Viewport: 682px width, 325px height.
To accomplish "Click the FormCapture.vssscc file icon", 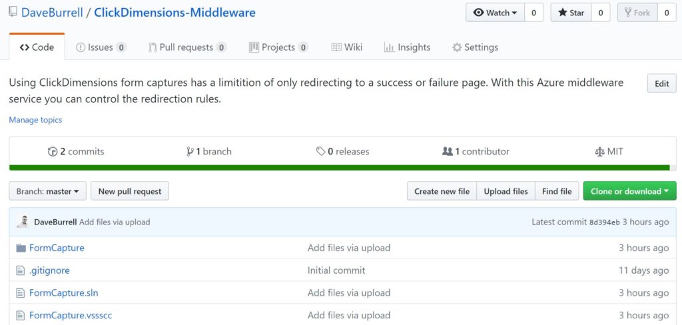I will pyautogui.click(x=20, y=316).
